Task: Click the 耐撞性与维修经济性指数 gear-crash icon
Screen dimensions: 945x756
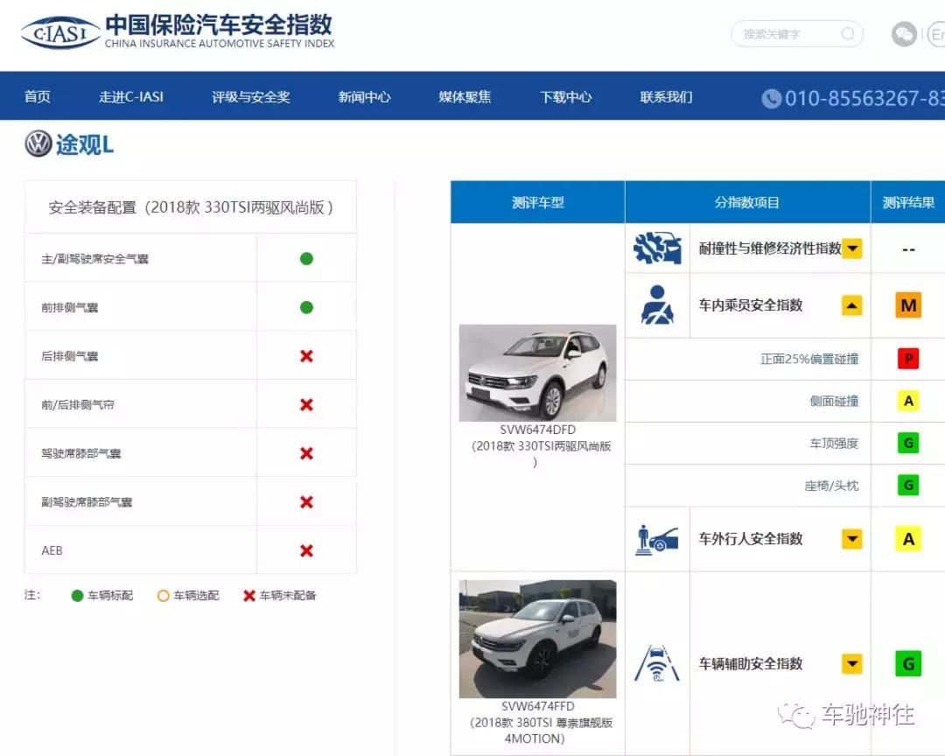Action: pos(657,248)
